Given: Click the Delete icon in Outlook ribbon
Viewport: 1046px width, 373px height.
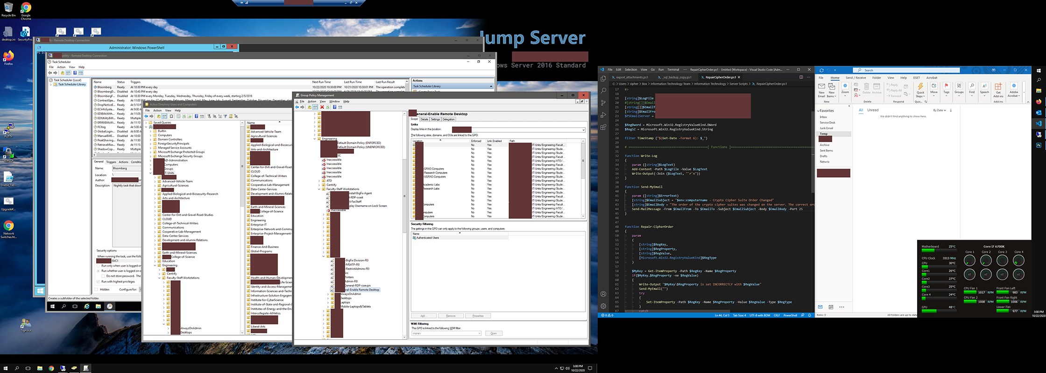Looking at the screenshot, I should (867, 89).
